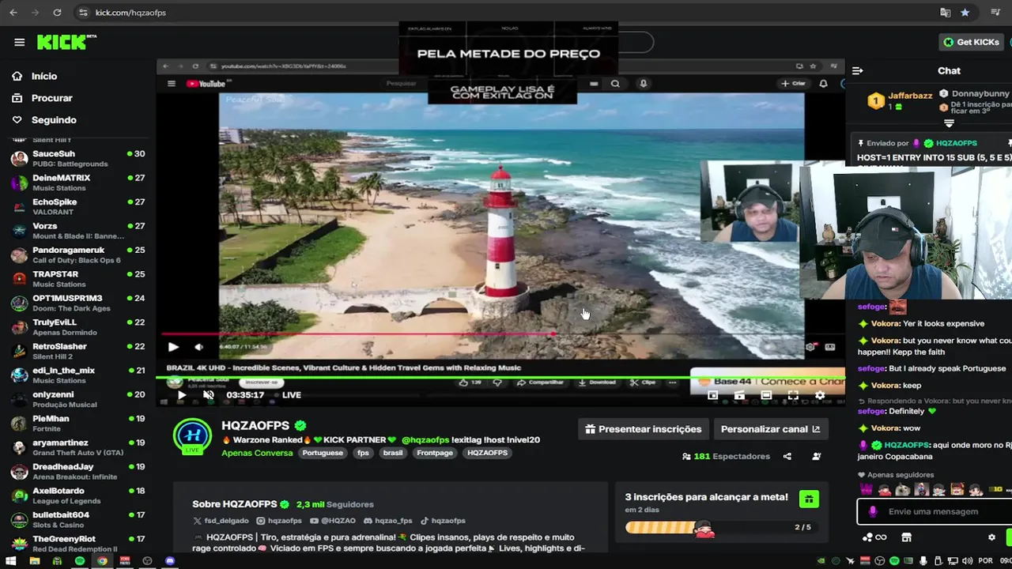The image size is (1012, 569).
Task: Open fsd_delgado X social link
Action: coord(221,521)
